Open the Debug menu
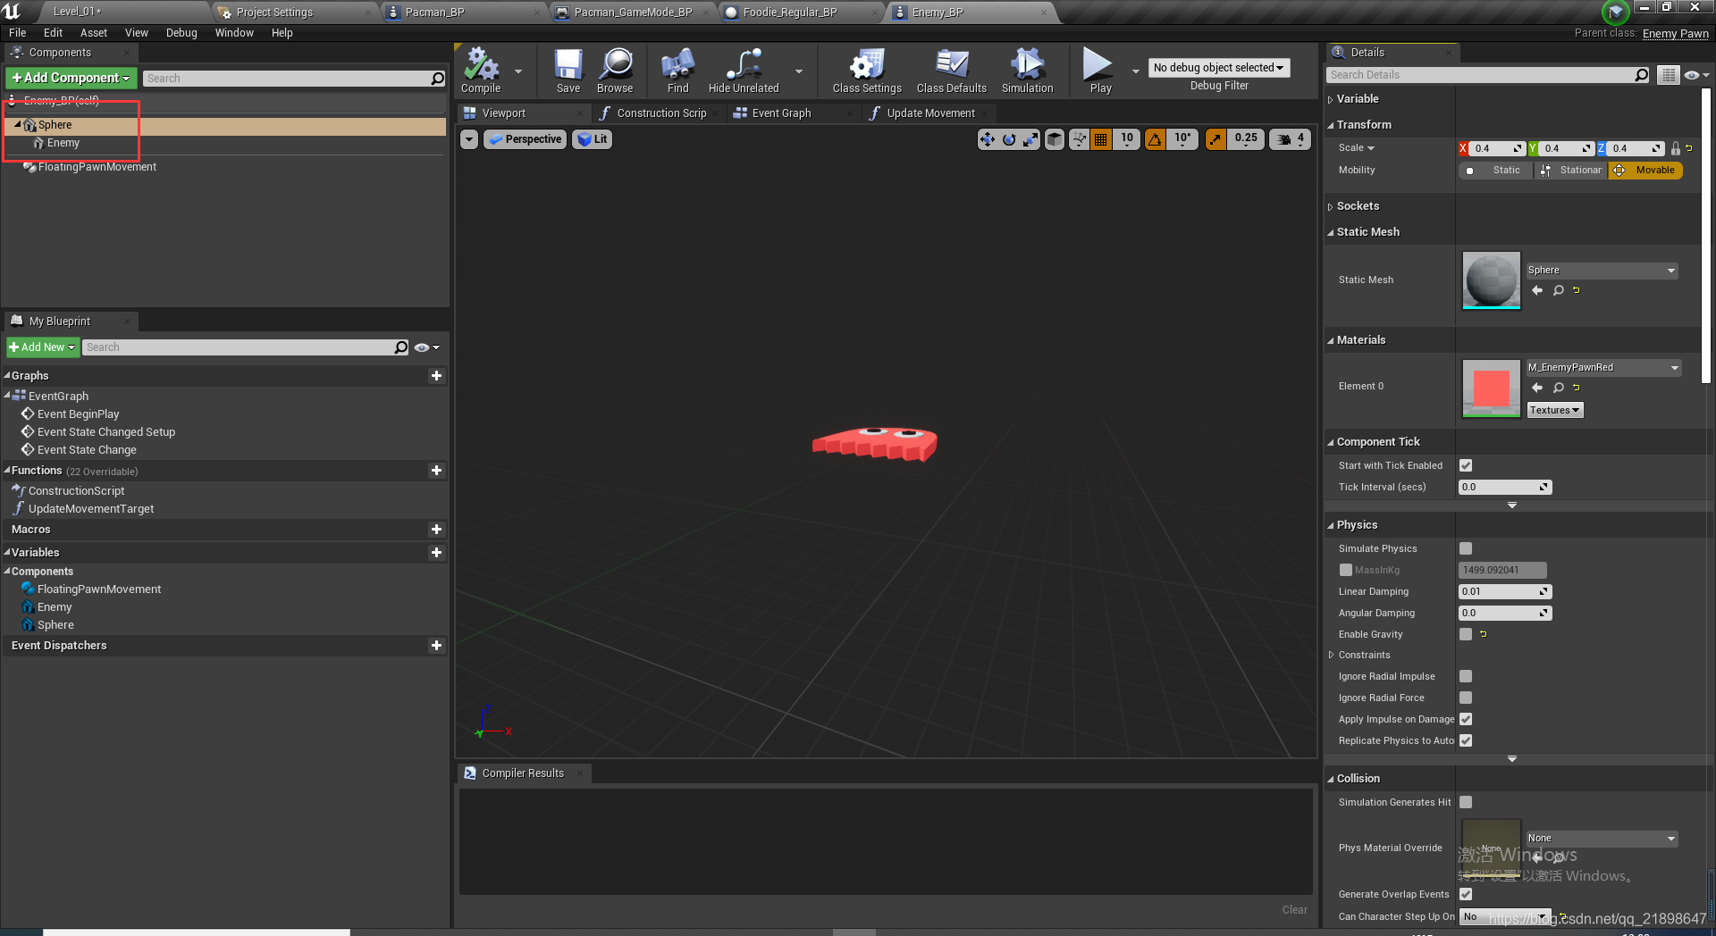Viewport: 1716px width, 936px height. coord(181,33)
